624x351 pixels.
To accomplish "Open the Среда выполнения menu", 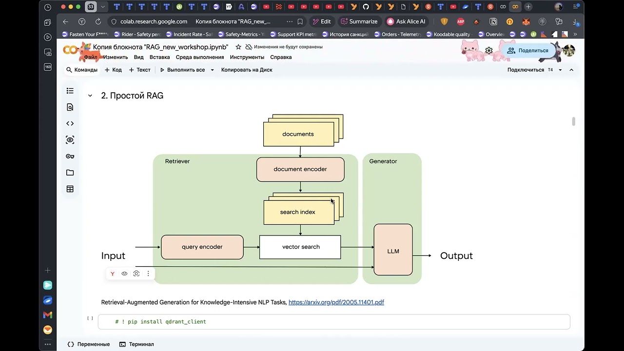I will click(x=200, y=57).
